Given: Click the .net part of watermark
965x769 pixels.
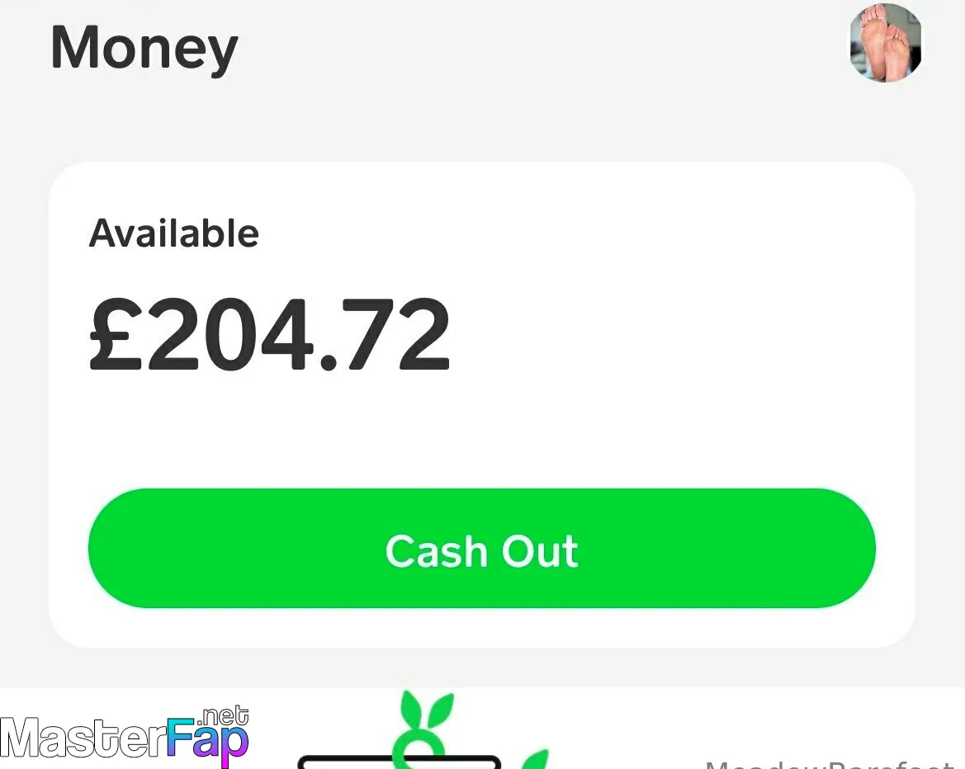Looking at the screenshot, I should [x=223, y=717].
